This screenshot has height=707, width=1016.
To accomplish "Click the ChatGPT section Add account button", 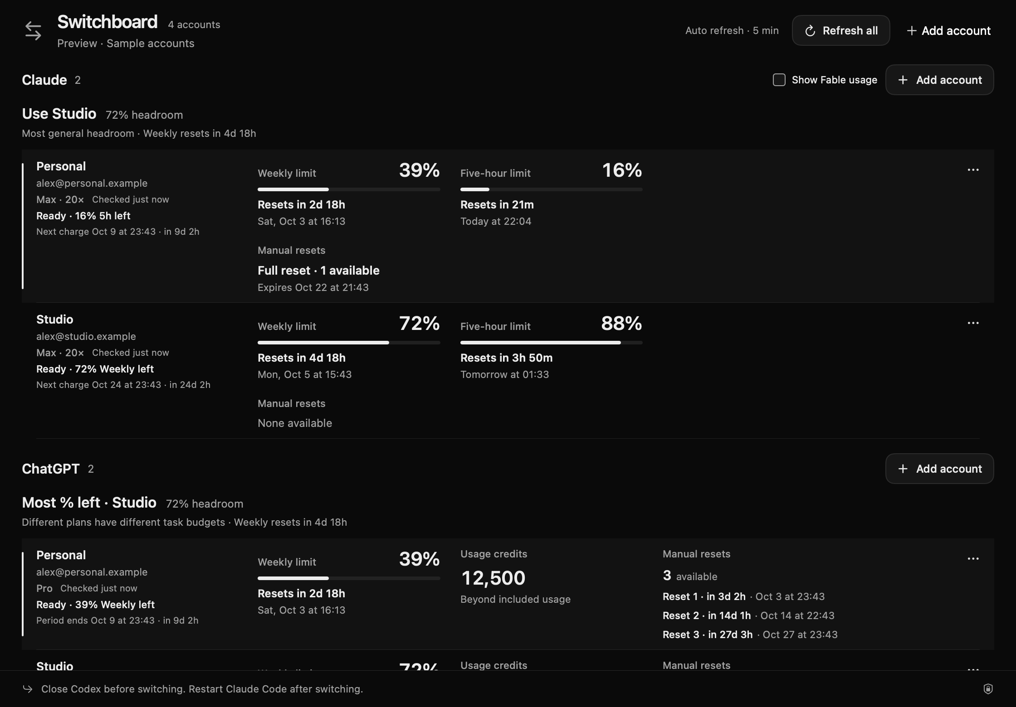I will coord(939,469).
